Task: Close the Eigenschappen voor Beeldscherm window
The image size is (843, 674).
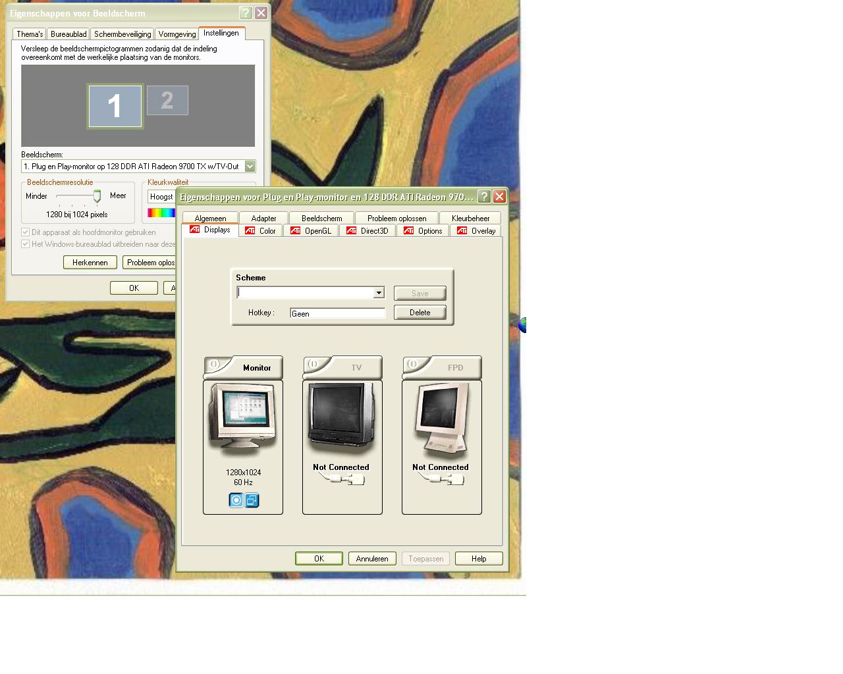Action: (261, 13)
